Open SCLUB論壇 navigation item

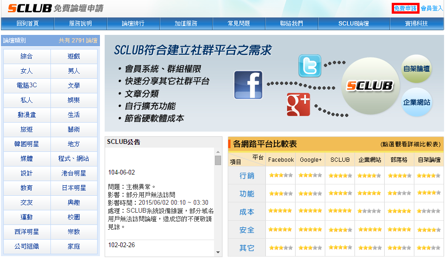tap(354, 24)
